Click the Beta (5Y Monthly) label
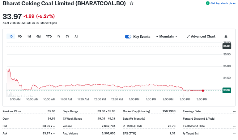 point(134,119)
